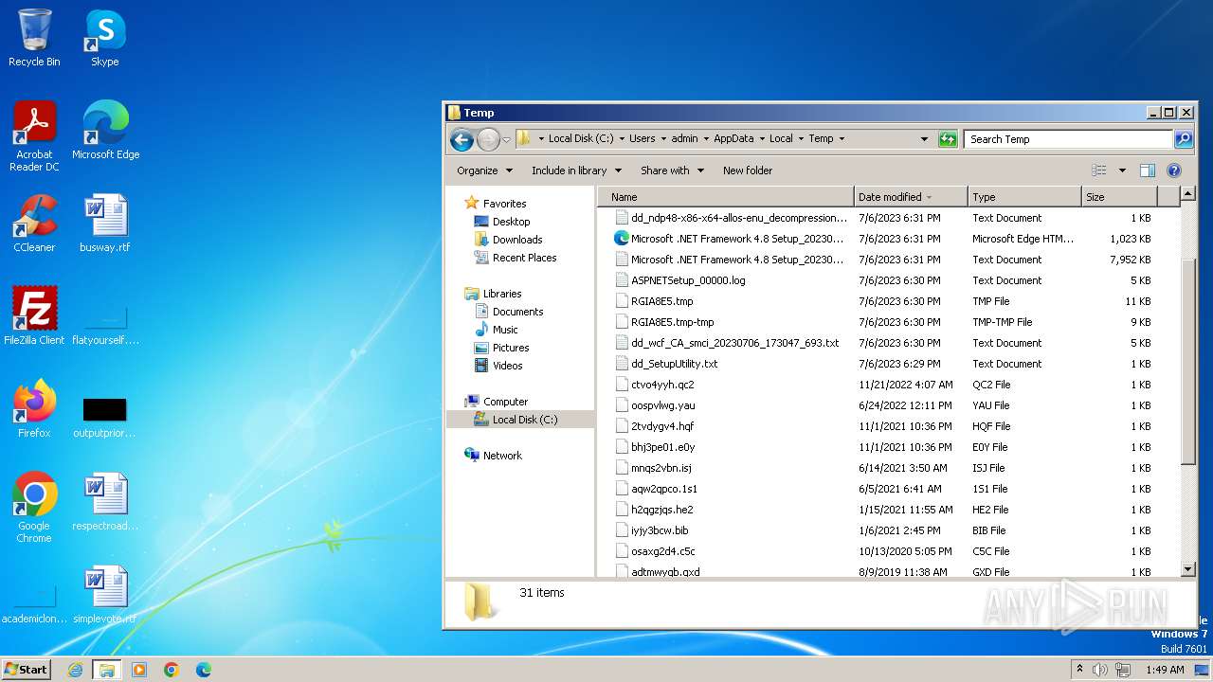Select Documents library in sidebar
The width and height of the screenshot is (1213, 682).
tap(517, 312)
